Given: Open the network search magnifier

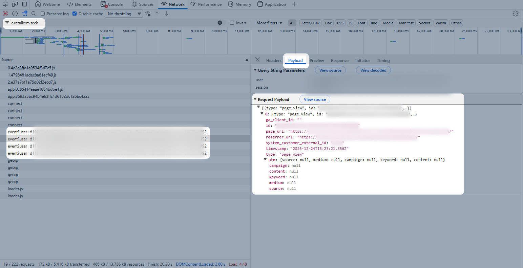Looking at the screenshot, I should coord(34,14).
